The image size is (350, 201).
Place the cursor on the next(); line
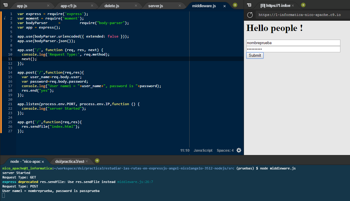[x=29, y=59]
